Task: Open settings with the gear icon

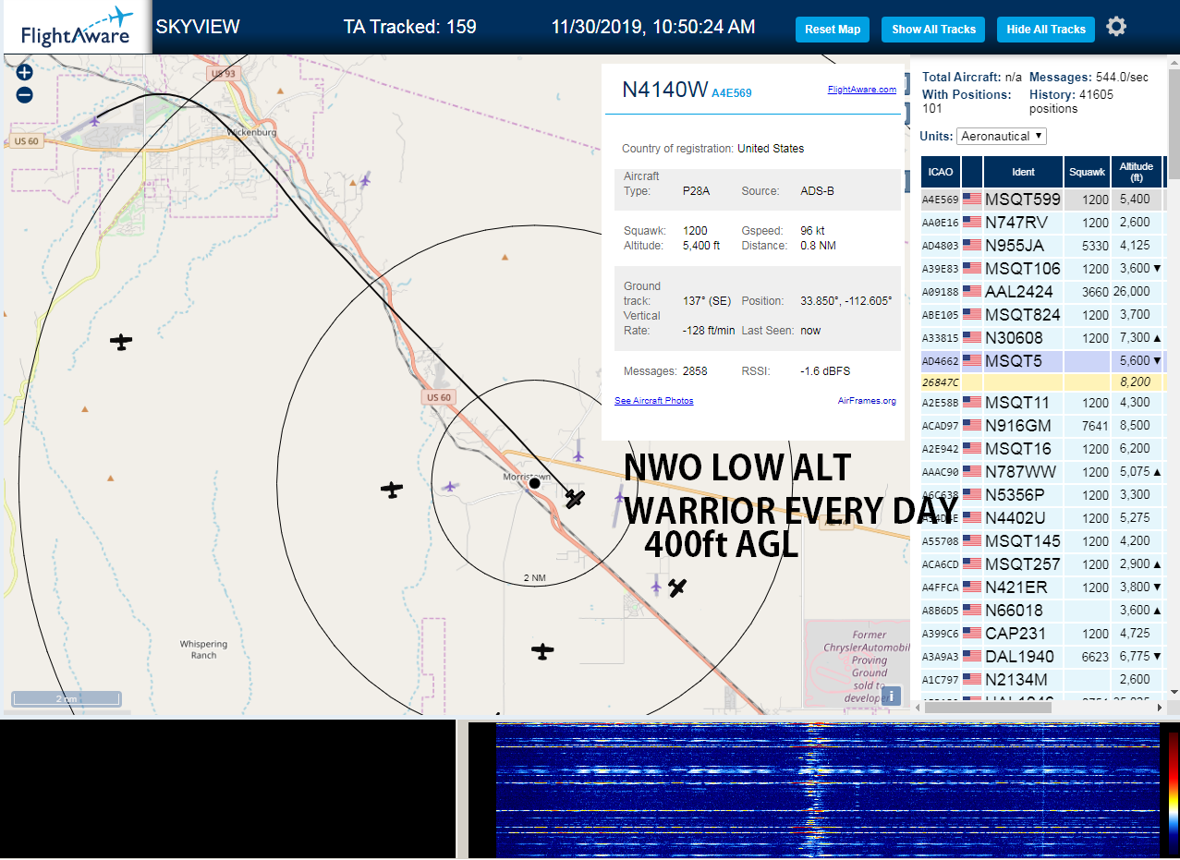Action: [x=1116, y=27]
